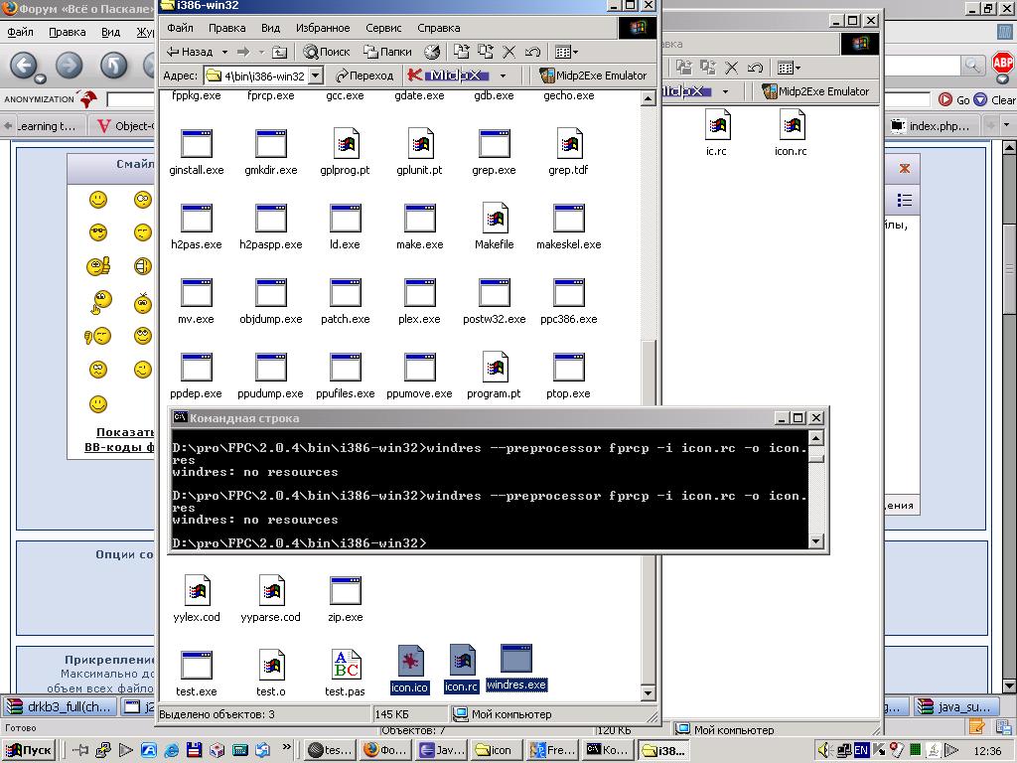The height and width of the screenshot is (763, 1017).
Task: Open the Избранное menu in i386-win32 window
Action: point(323,28)
